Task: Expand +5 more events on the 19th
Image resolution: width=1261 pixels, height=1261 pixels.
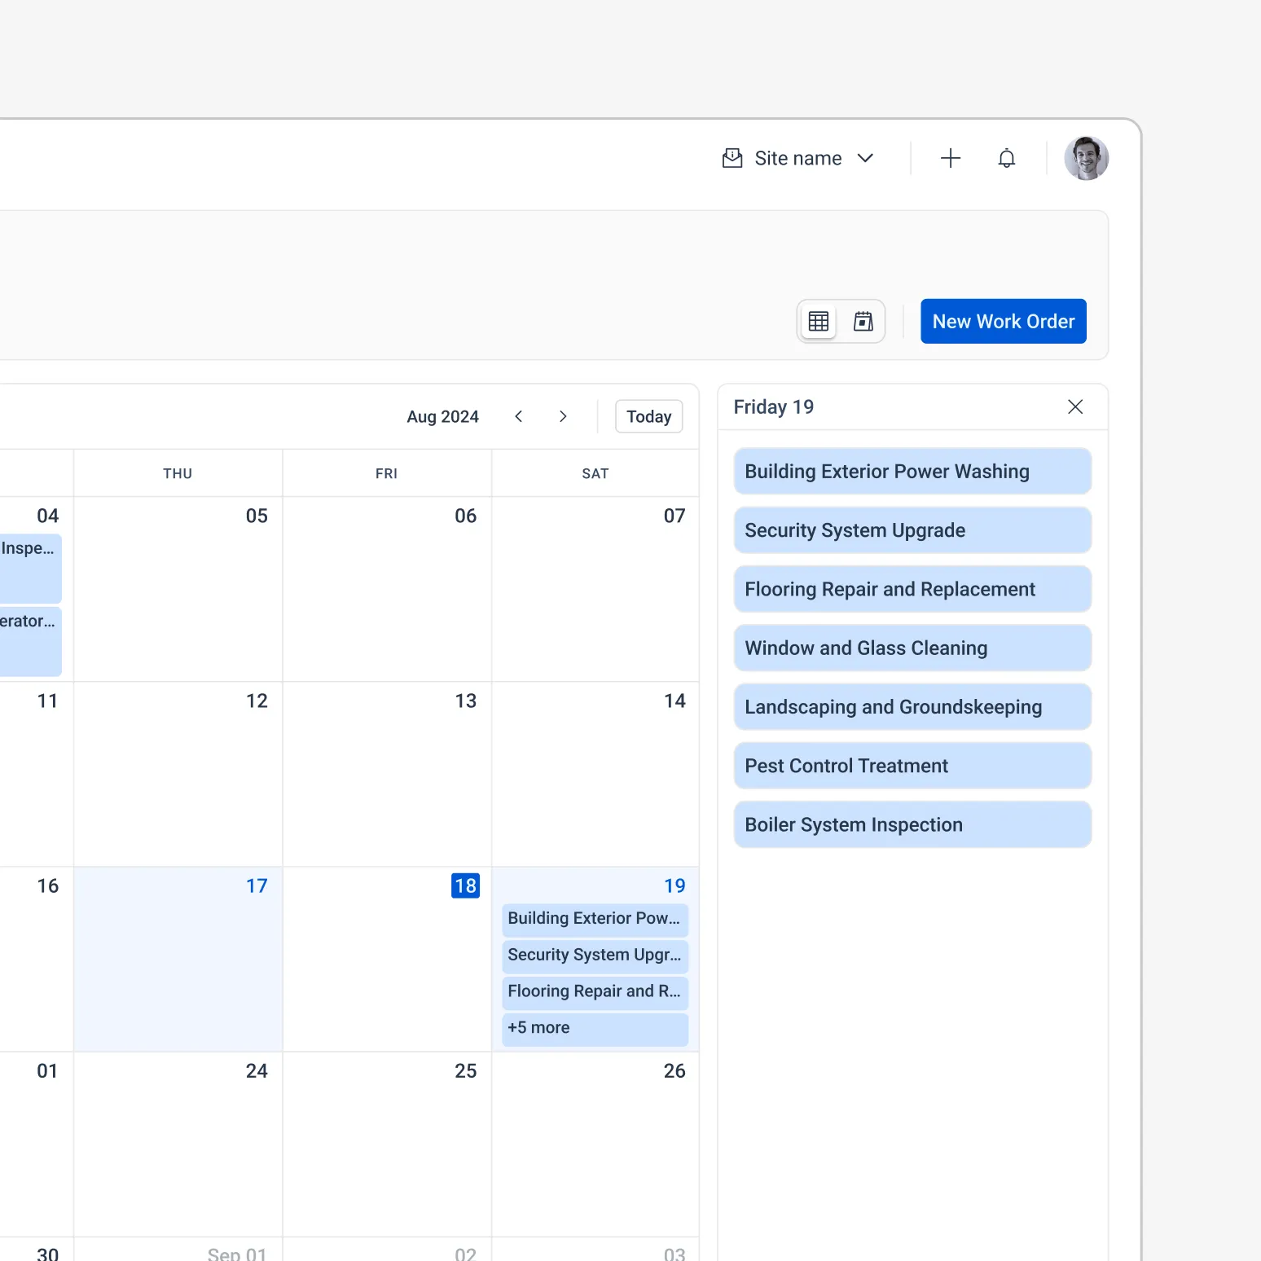Action: (595, 1028)
